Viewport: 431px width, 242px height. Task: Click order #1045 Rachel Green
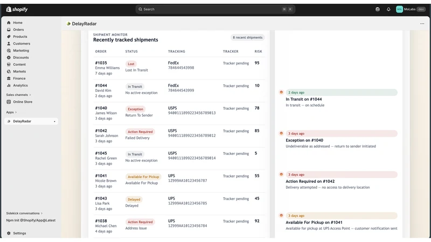point(106,158)
